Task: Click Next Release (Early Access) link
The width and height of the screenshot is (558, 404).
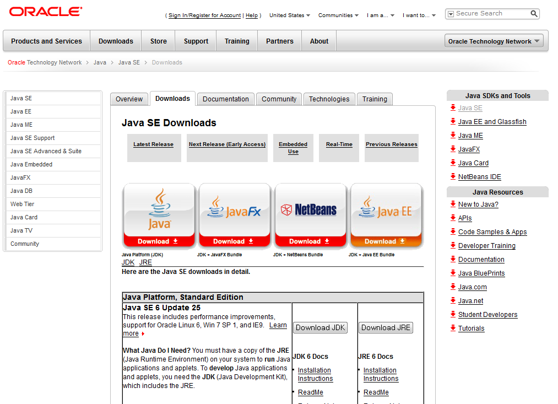Action: pos(227,144)
